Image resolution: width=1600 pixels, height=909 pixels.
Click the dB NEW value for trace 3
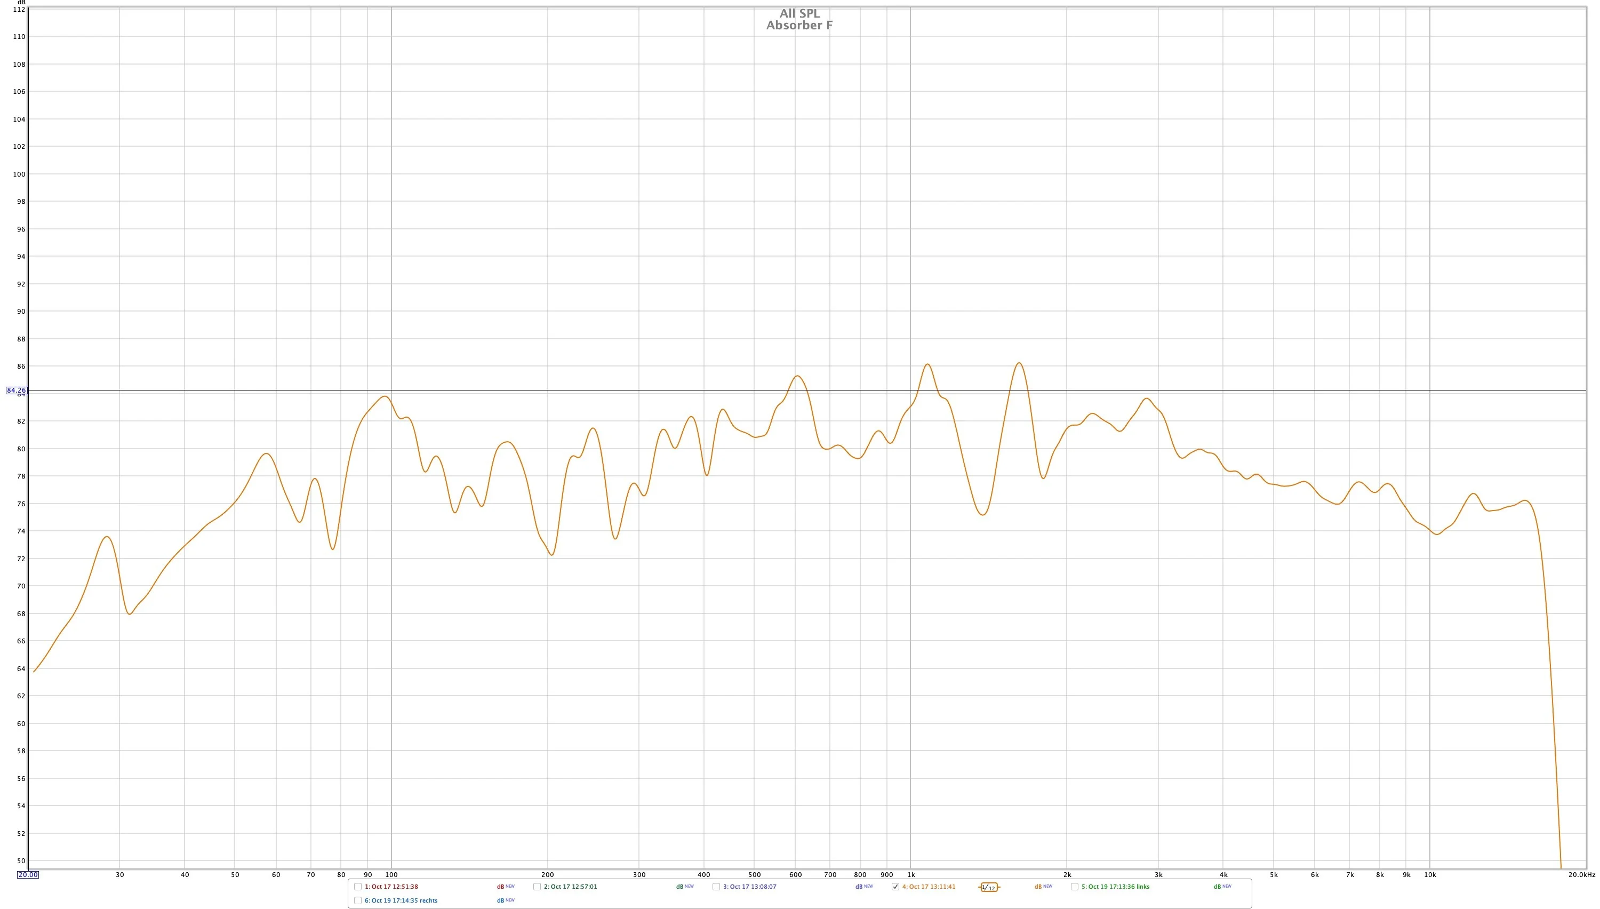(863, 887)
